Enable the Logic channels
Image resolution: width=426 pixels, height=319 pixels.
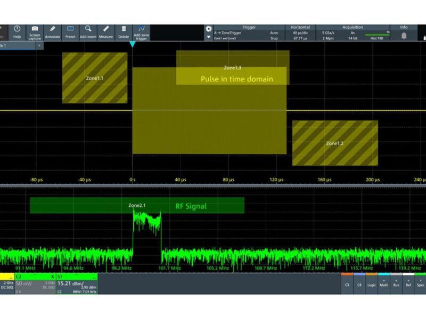[x=372, y=284]
